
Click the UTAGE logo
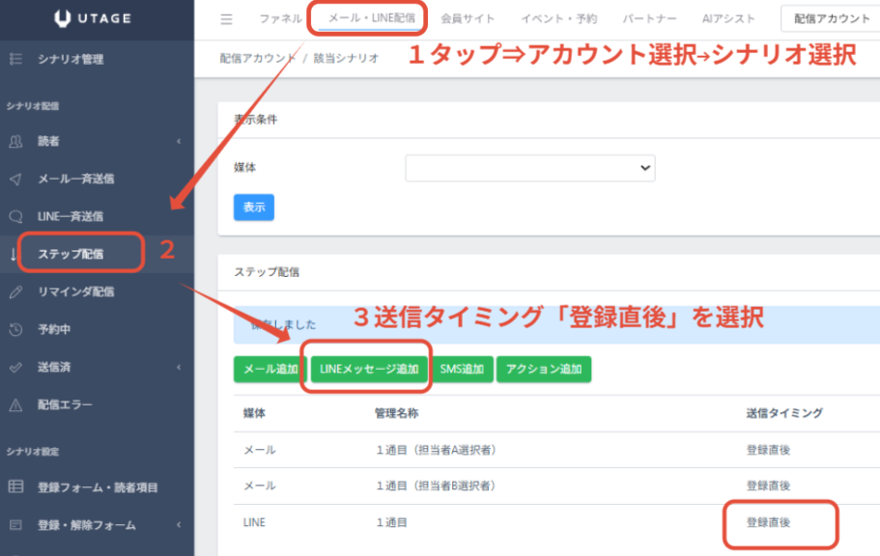pyautogui.click(x=93, y=18)
